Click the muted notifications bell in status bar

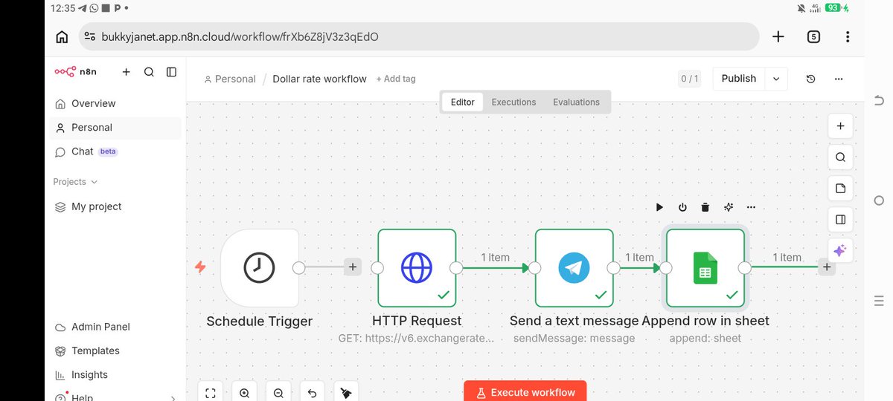tap(801, 8)
